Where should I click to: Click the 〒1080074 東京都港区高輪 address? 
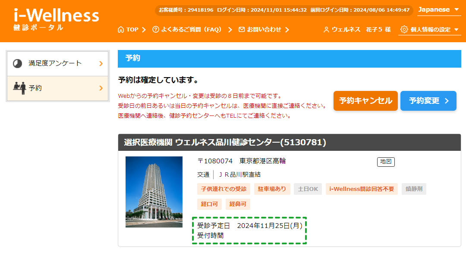242,161
